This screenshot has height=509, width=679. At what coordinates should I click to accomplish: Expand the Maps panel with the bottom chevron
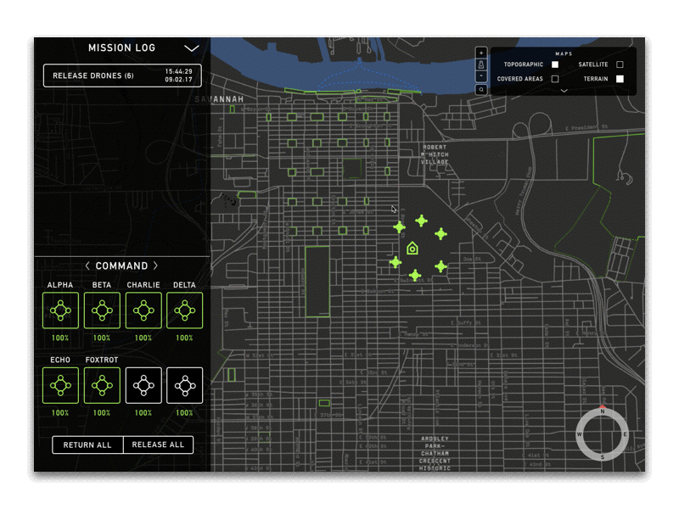564,91
